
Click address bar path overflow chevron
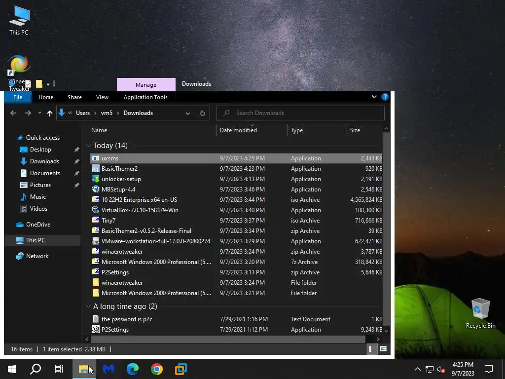point(70,113)
